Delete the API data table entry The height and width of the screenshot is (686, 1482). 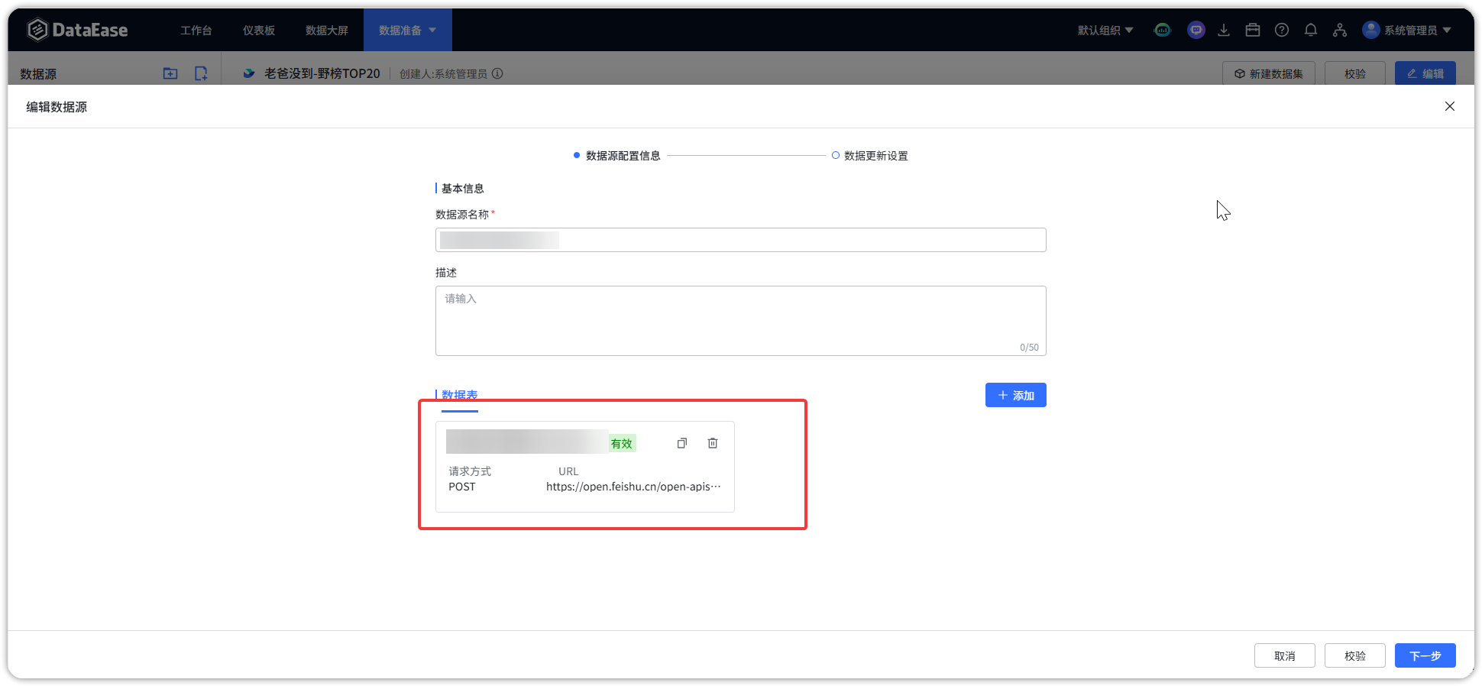[x=712, y=443]
